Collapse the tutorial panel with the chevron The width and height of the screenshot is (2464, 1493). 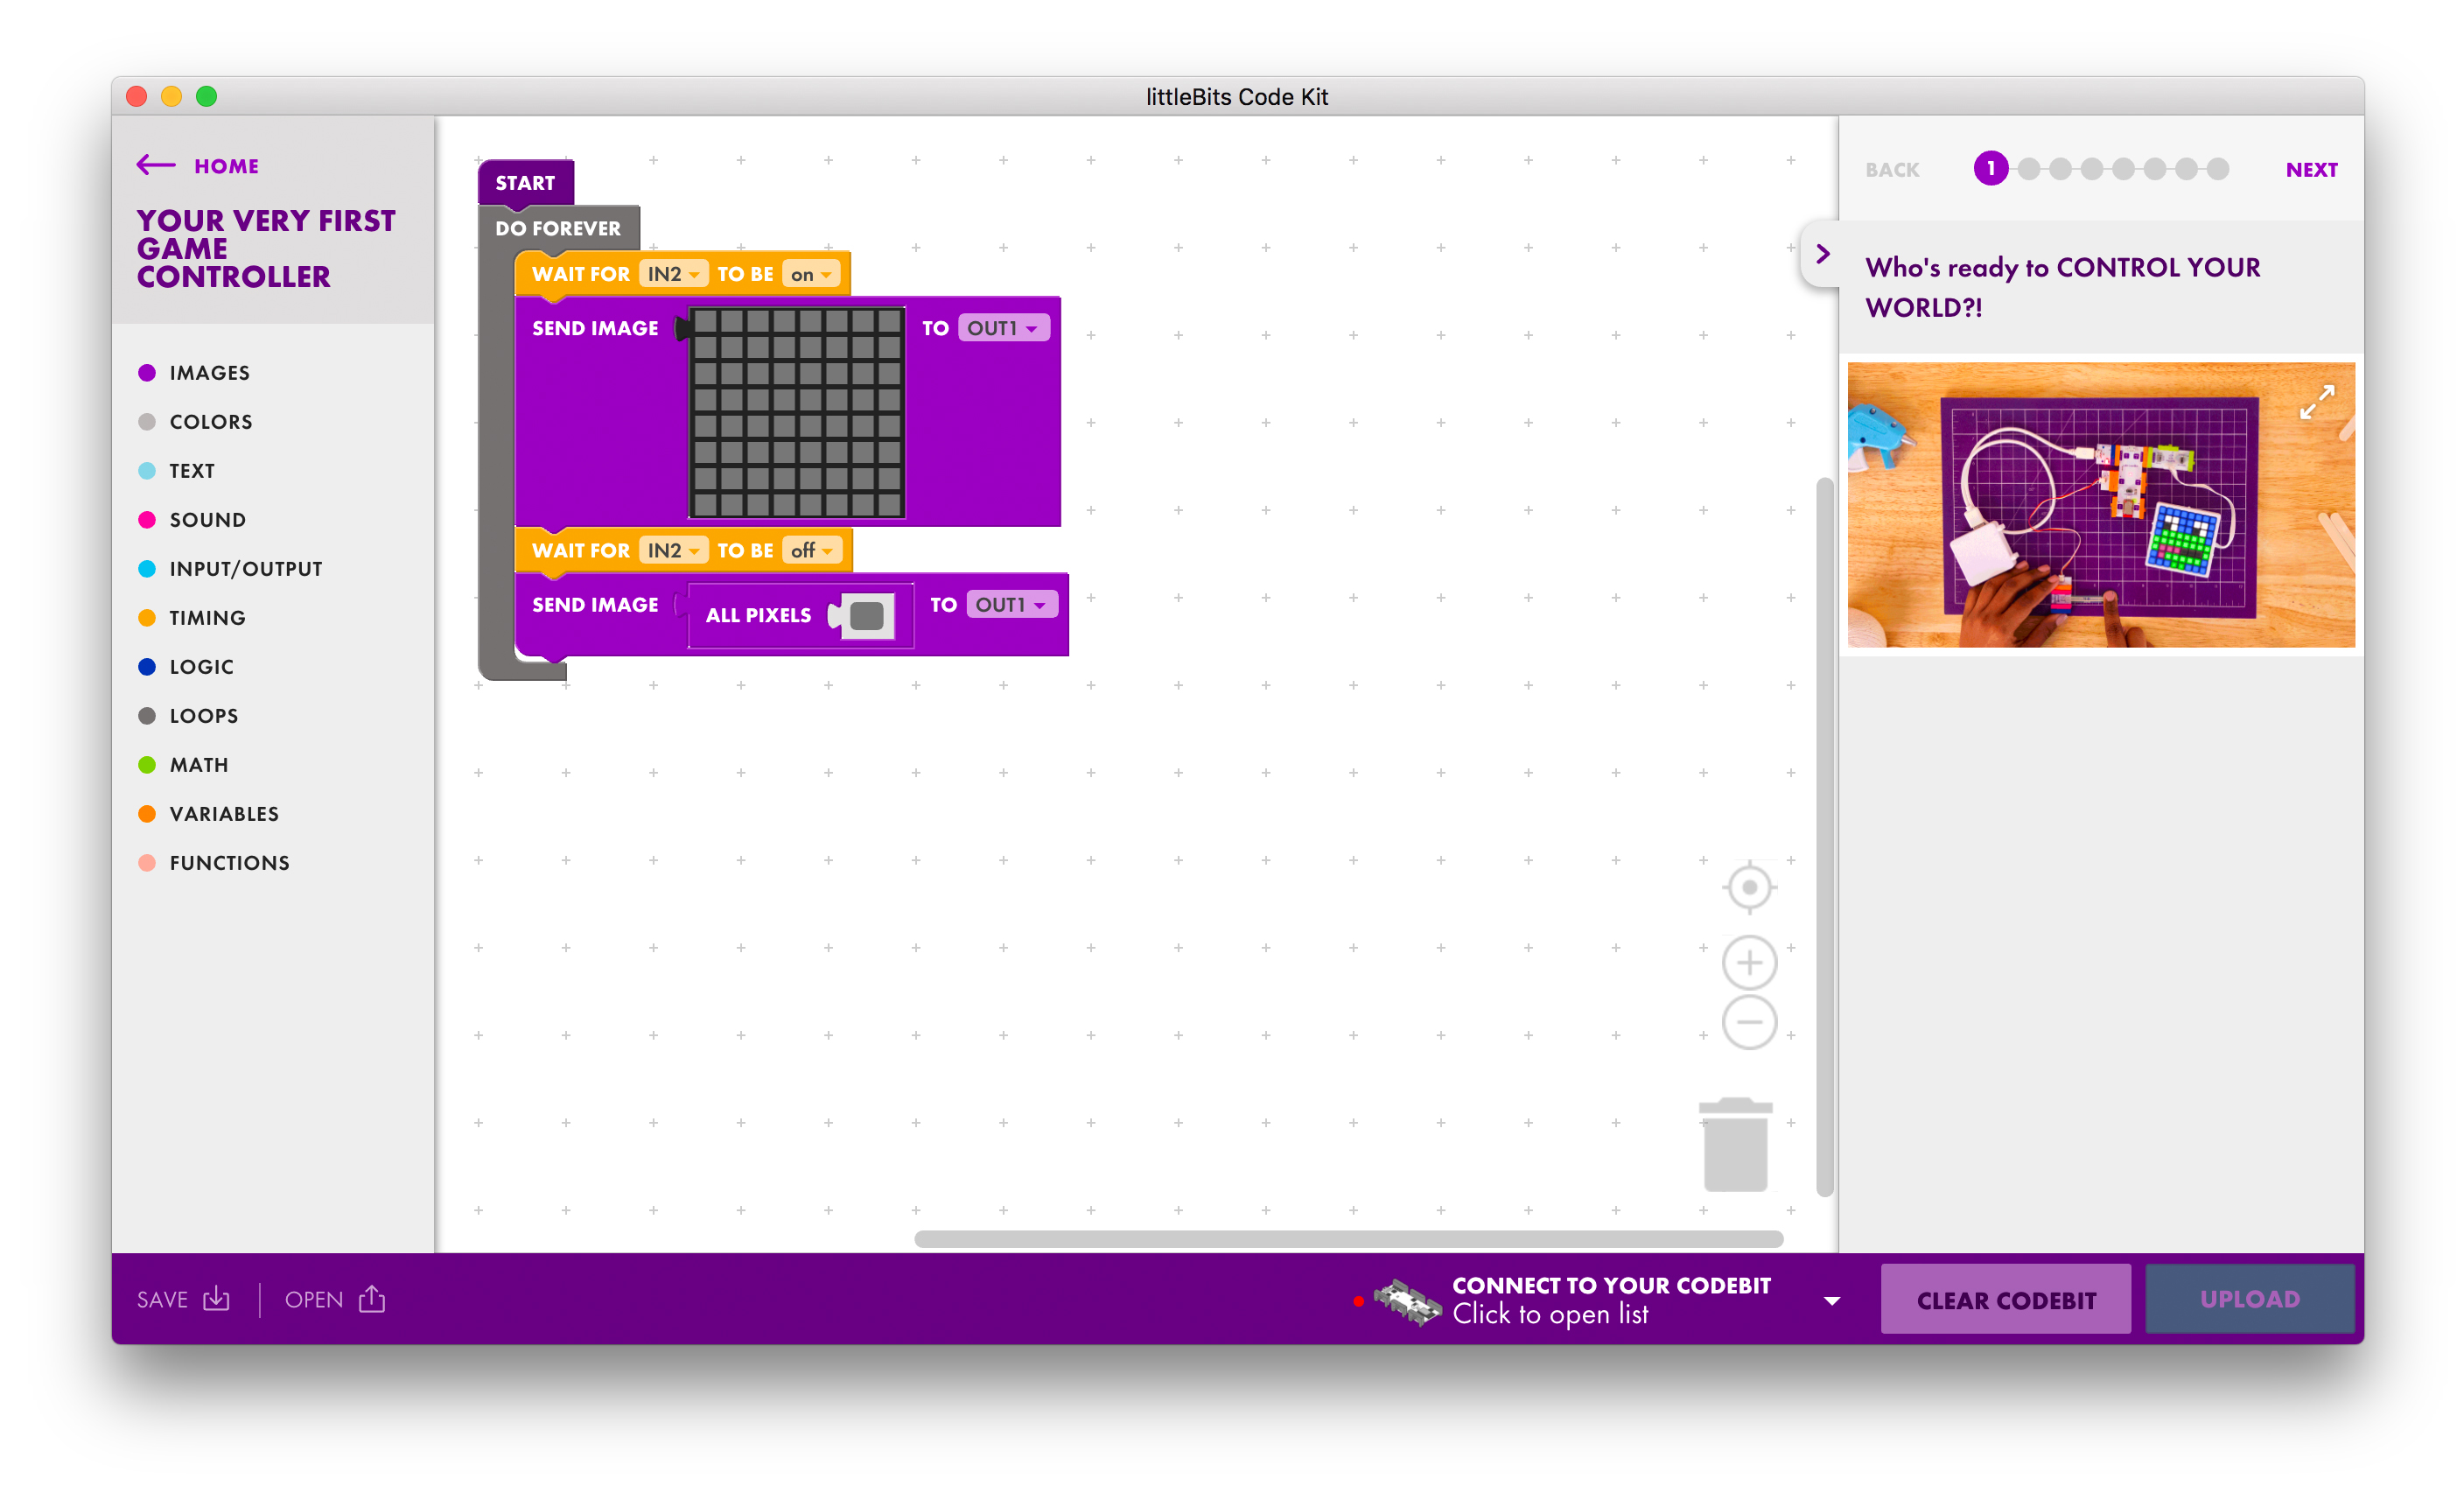1822,255
